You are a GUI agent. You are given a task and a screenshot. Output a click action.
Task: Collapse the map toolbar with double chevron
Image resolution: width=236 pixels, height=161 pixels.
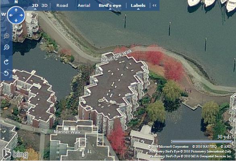click(x=154, y=5)
